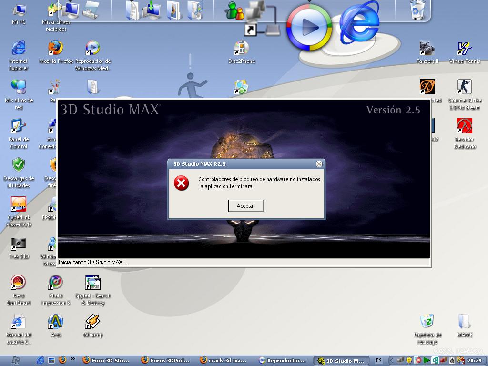Viewport: 488px width, 366px height.
Task: Open Internet Explorer desktop shortcut
Action: coord(19,55)
